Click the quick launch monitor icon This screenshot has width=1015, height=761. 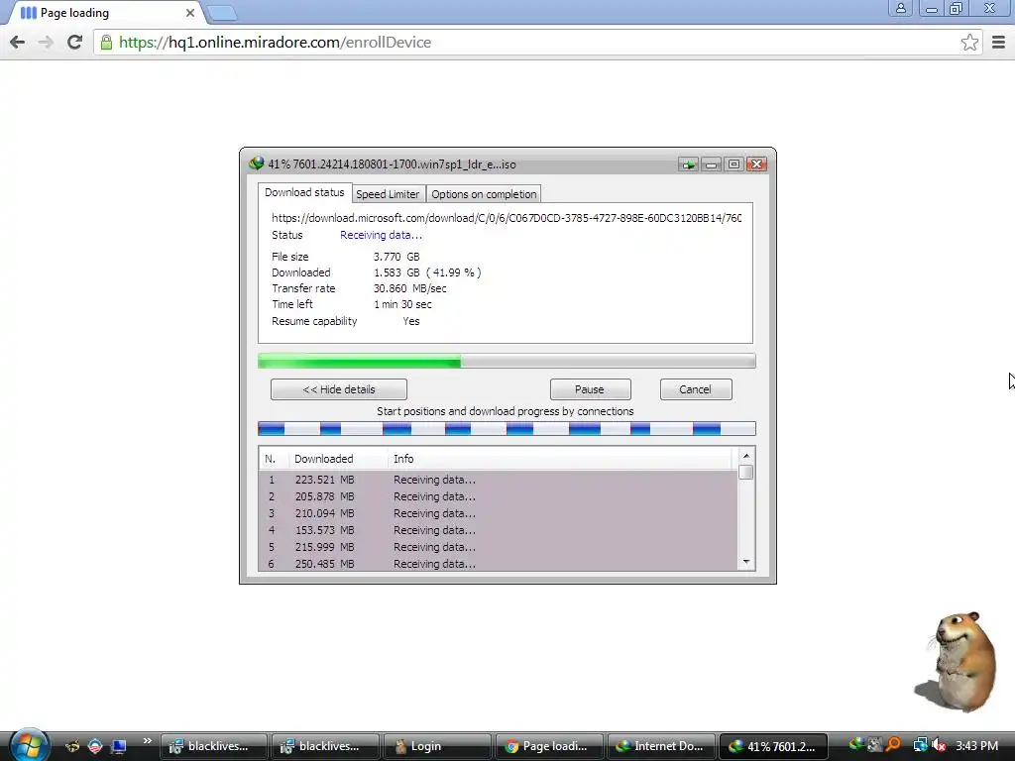pyautogui.click(x=119, y=746)
